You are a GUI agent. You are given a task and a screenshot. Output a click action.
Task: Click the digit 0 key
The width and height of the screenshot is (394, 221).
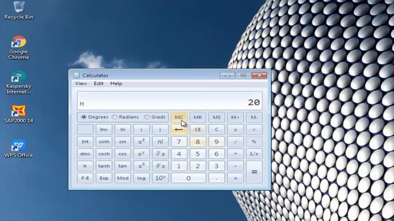188,178
